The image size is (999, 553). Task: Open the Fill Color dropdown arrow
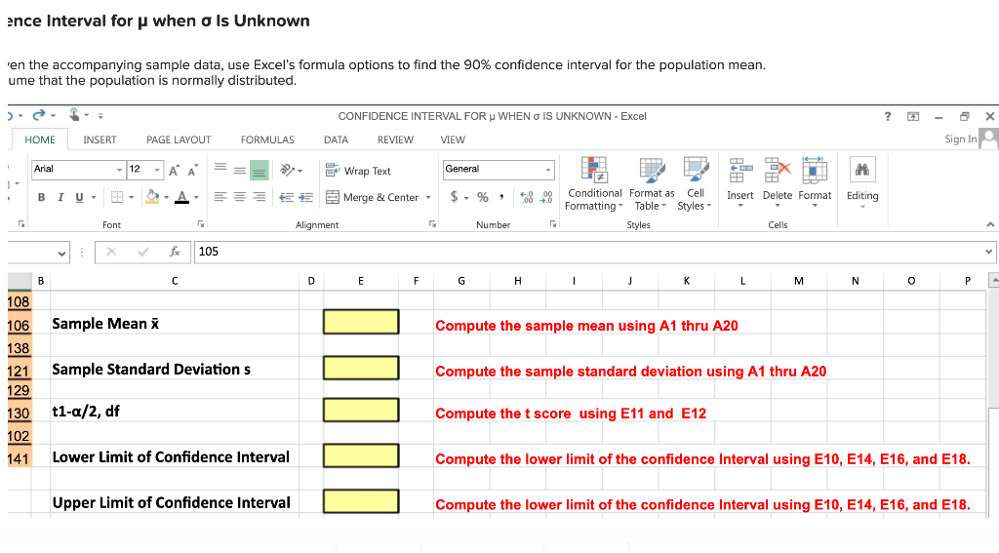point(166,197)
